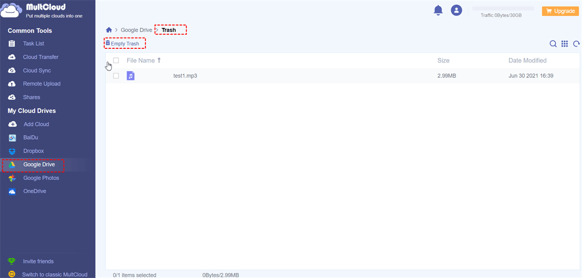Click the 0Bytes/2.99MB status text
The width and height of the screenshot is (582, 278).
point(221,275)
